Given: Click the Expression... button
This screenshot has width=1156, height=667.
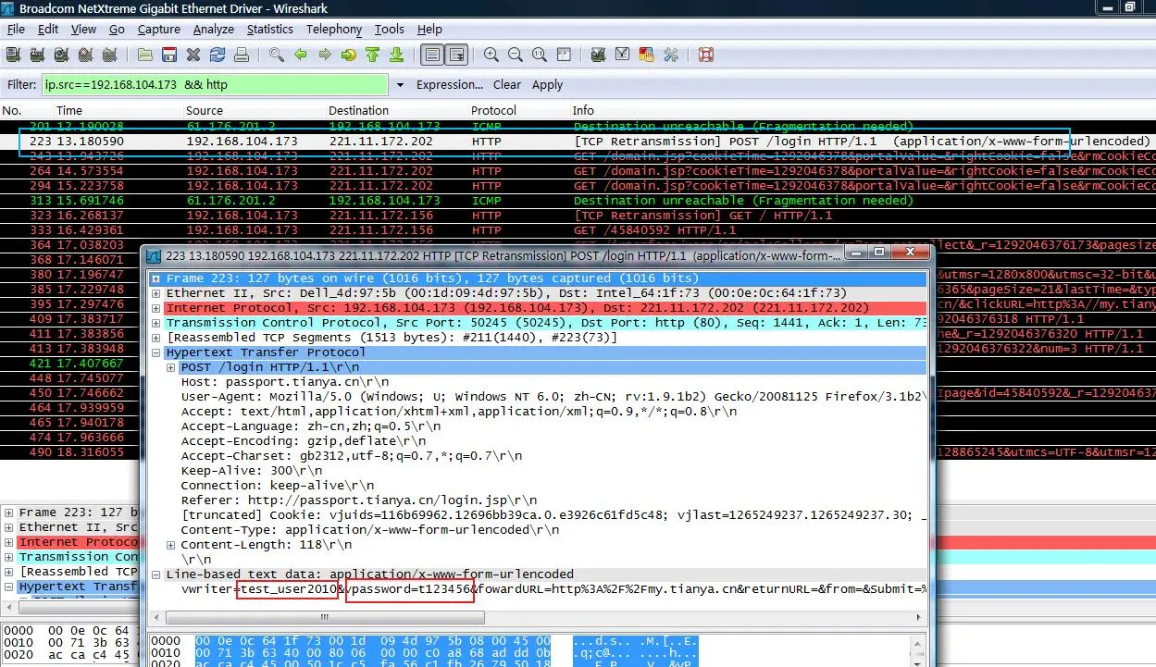Looking at the screenshot, I should tap(449, 84).
